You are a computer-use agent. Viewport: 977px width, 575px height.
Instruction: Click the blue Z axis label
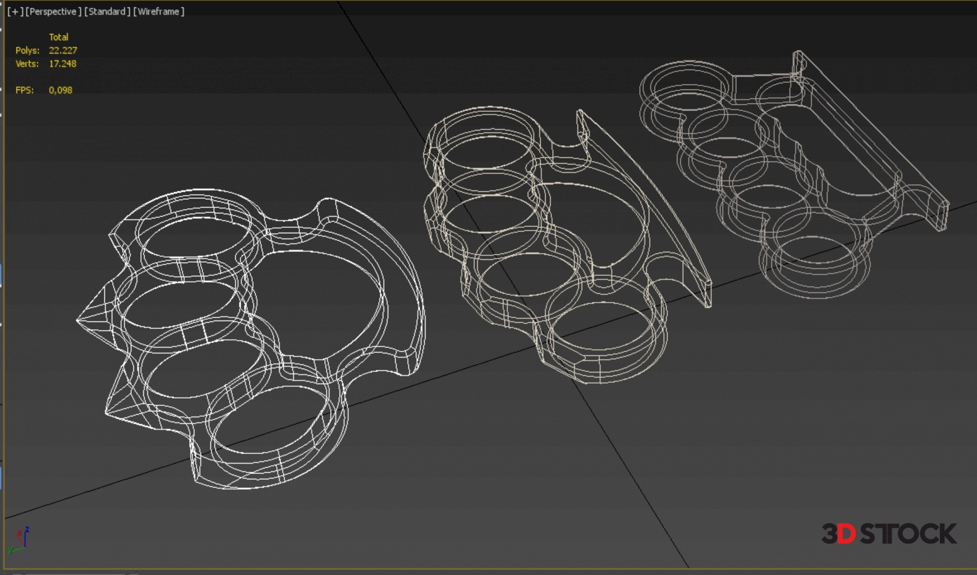(x=27, y=530)
